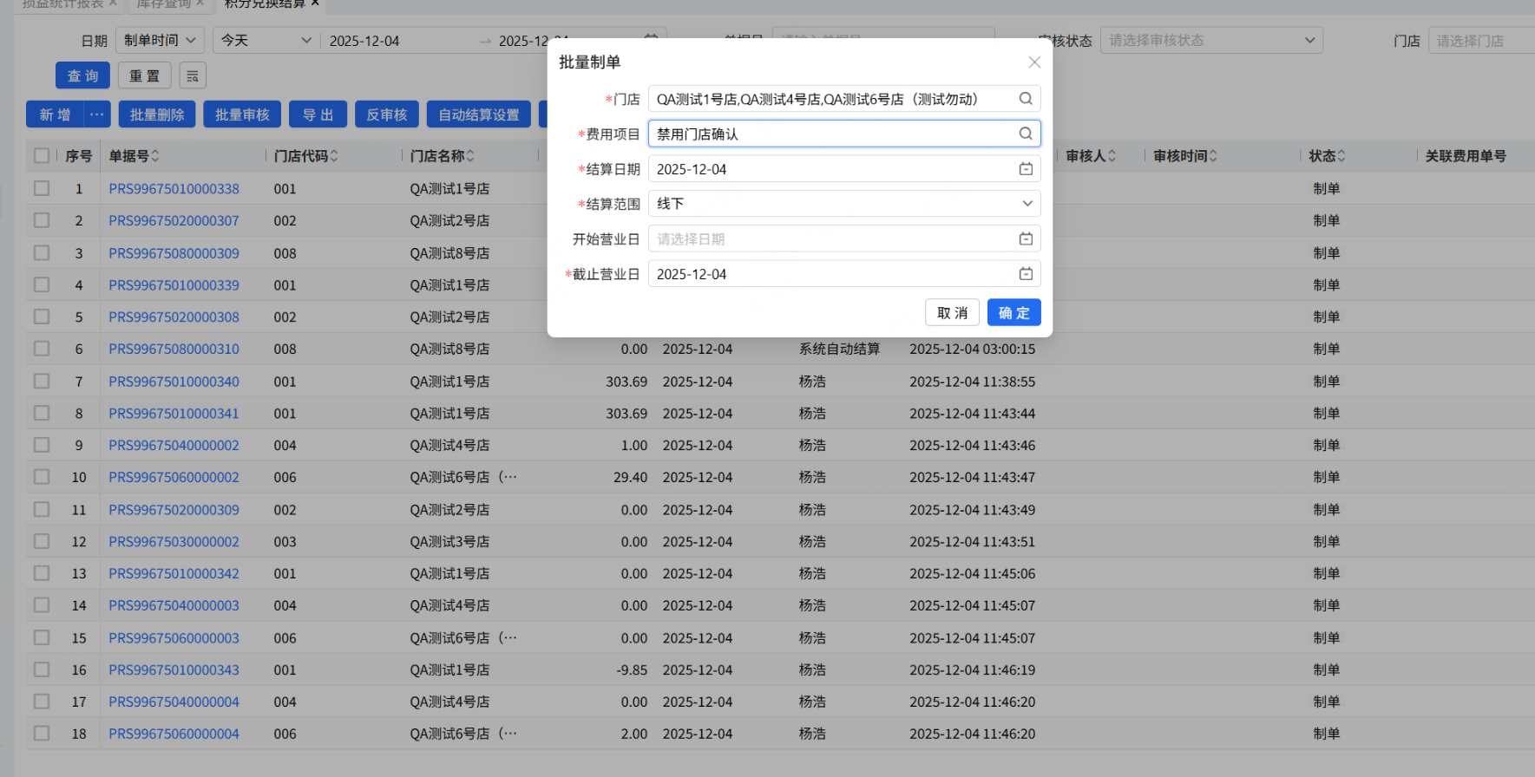Click the search icon in the 费用项目 field
Screen dimensions: 1535x777
click(1025, 134)
